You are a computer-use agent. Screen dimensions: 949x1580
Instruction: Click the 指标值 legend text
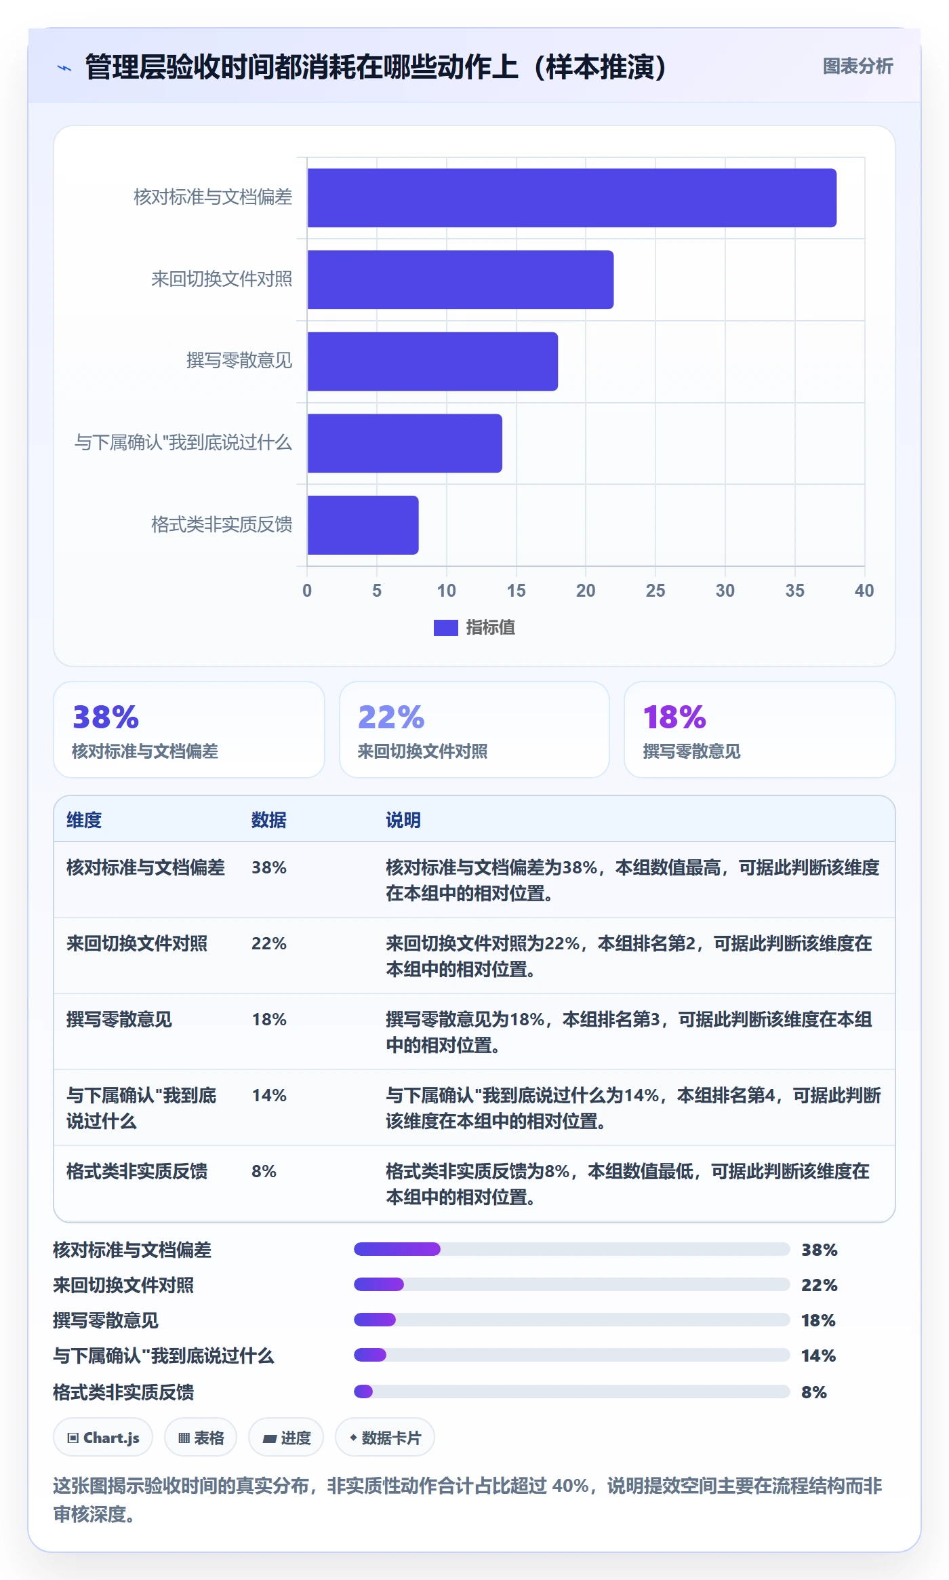[490, 628]
